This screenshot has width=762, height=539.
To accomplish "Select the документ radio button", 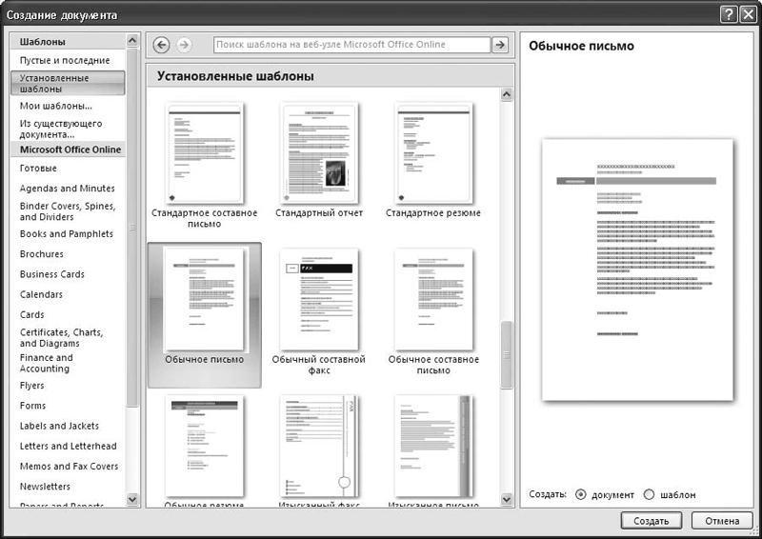I will coord(581,494).
